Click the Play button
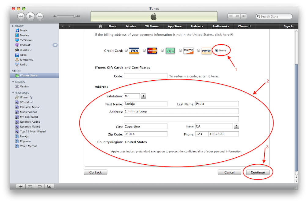The width and height of the screenshot is (308, 203). 31,16
